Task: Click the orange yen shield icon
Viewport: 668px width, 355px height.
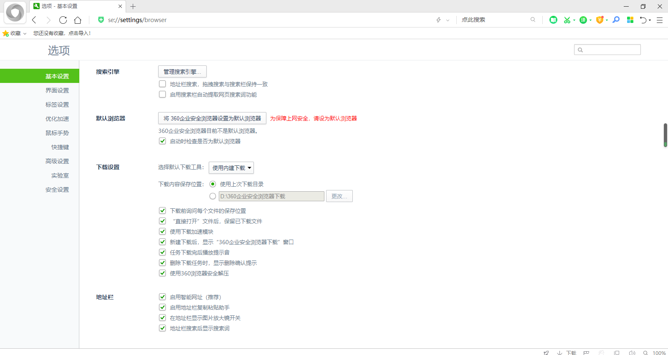Action: click(600, 20)
